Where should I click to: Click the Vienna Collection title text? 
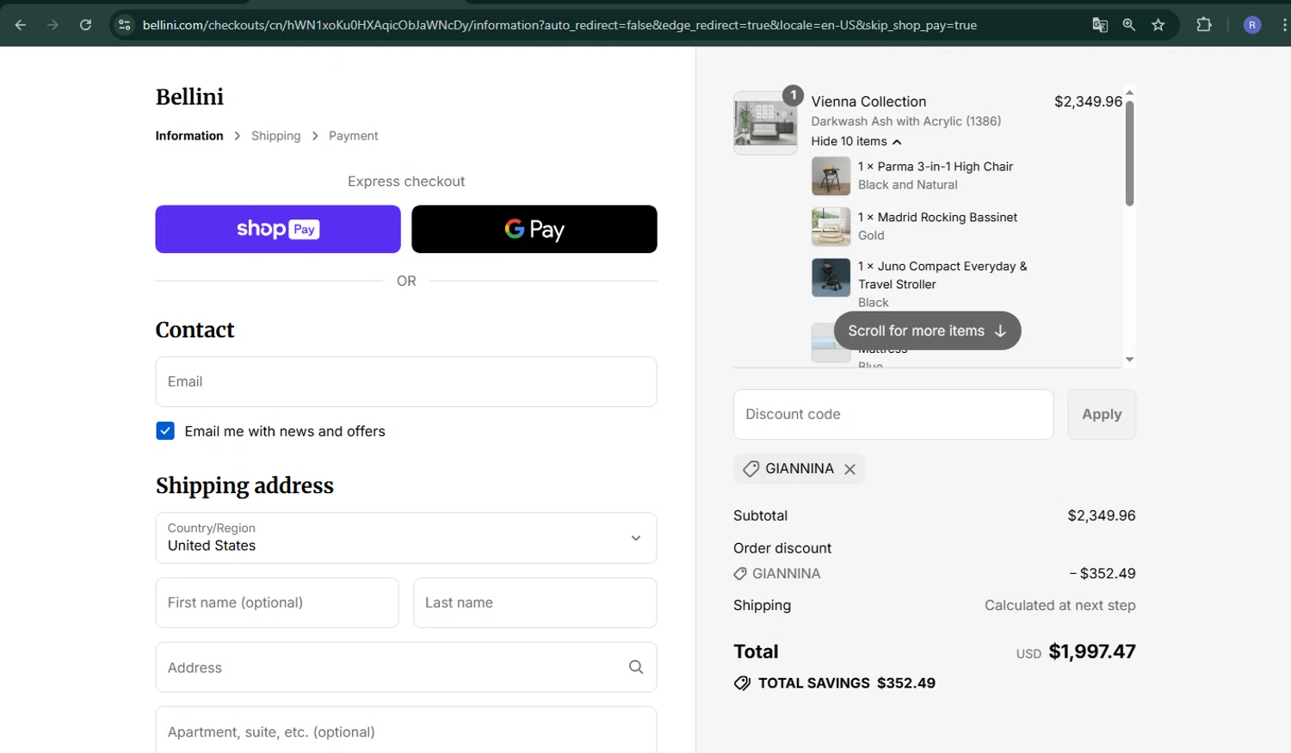868,102
